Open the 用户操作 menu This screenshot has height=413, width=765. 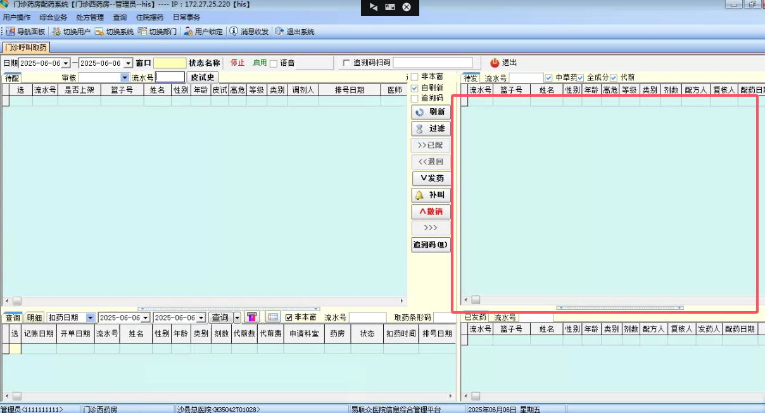pyautogui.click(x=16, y=17)
